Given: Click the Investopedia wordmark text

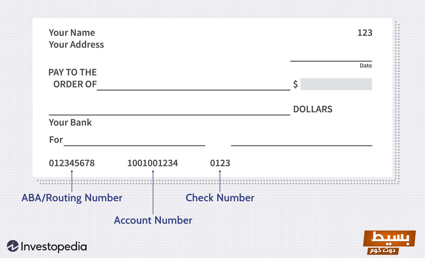Looking at the screenshot, I should pos(54,247).
